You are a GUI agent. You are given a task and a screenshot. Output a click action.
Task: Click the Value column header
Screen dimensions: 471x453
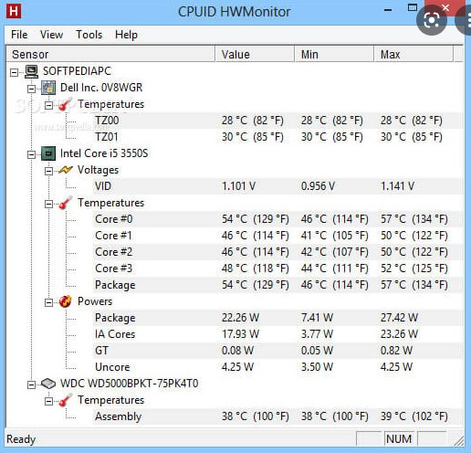click(255, 55)
